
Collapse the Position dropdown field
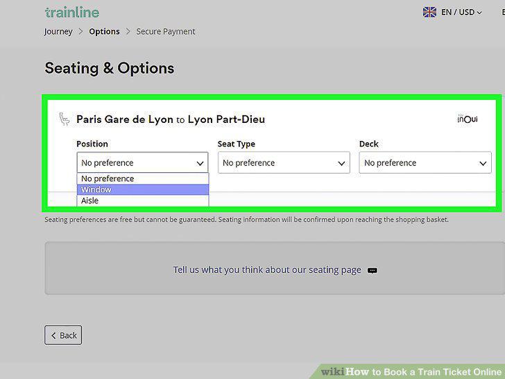pos(142,162)
